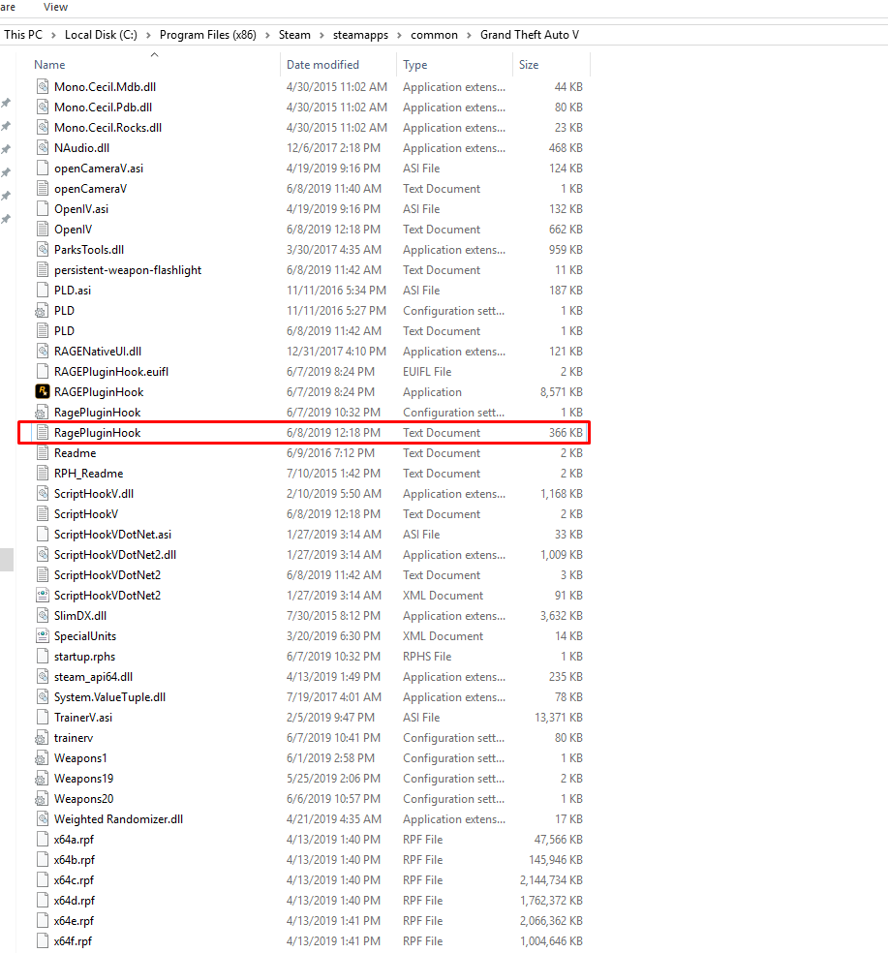This screenshot has height=953, width=888.
Task: Click the startup.rphs file icon
Action: [42, 656]
